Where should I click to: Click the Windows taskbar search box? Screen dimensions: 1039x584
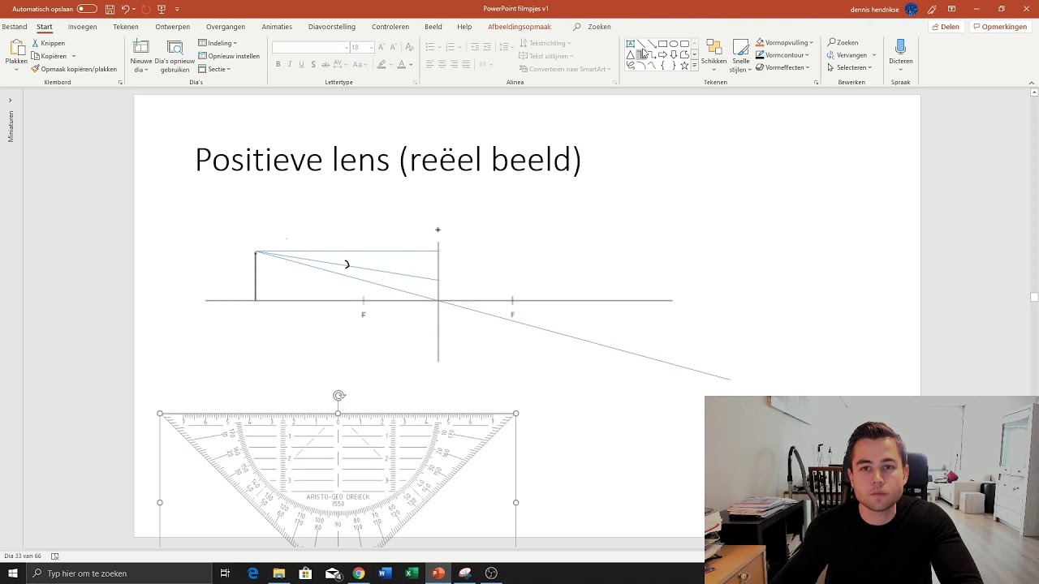point(119,573)
